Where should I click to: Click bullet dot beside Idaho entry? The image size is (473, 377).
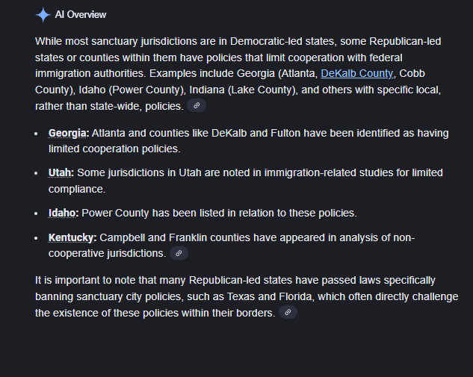(38, 214)
